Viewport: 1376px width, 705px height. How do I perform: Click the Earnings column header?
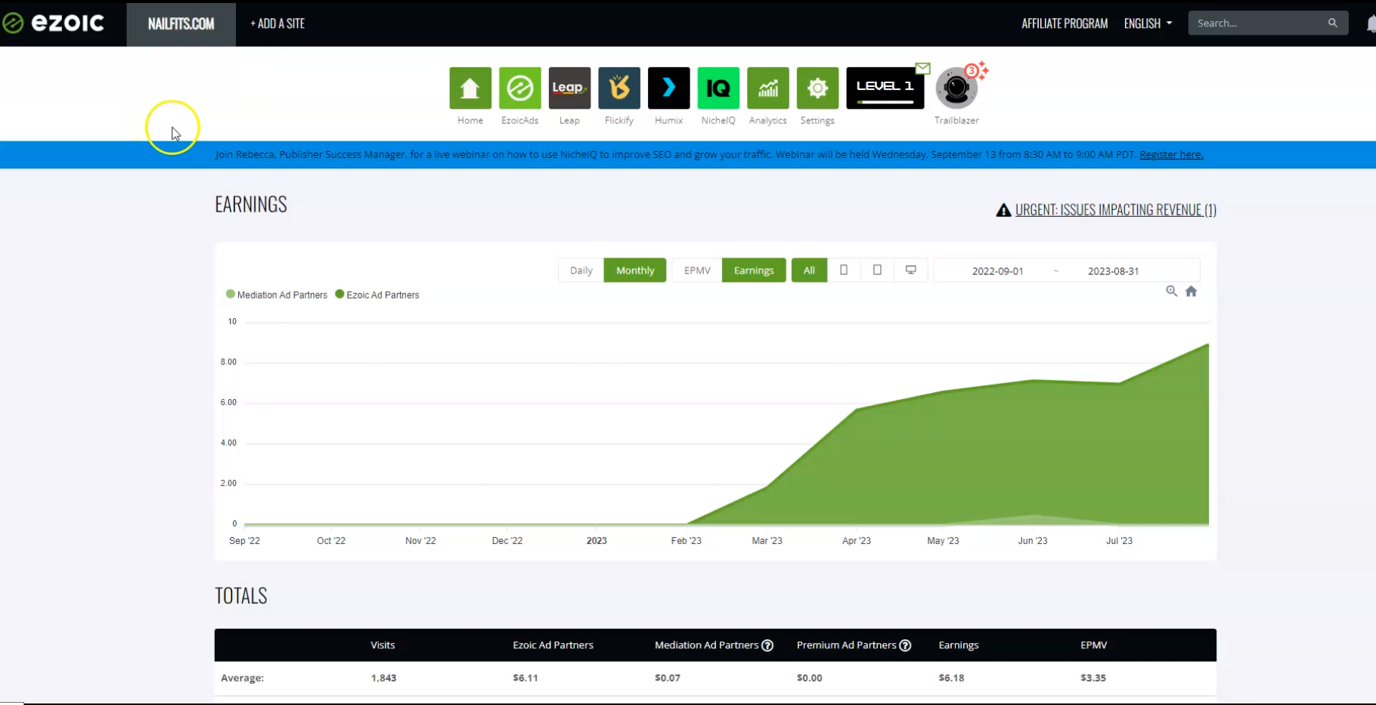click(x=958, y=645)
